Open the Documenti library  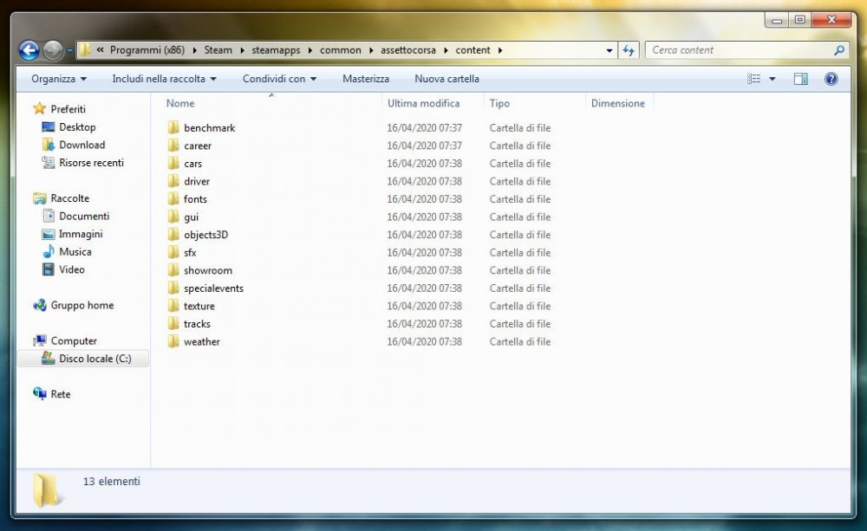tap(76, 216)
